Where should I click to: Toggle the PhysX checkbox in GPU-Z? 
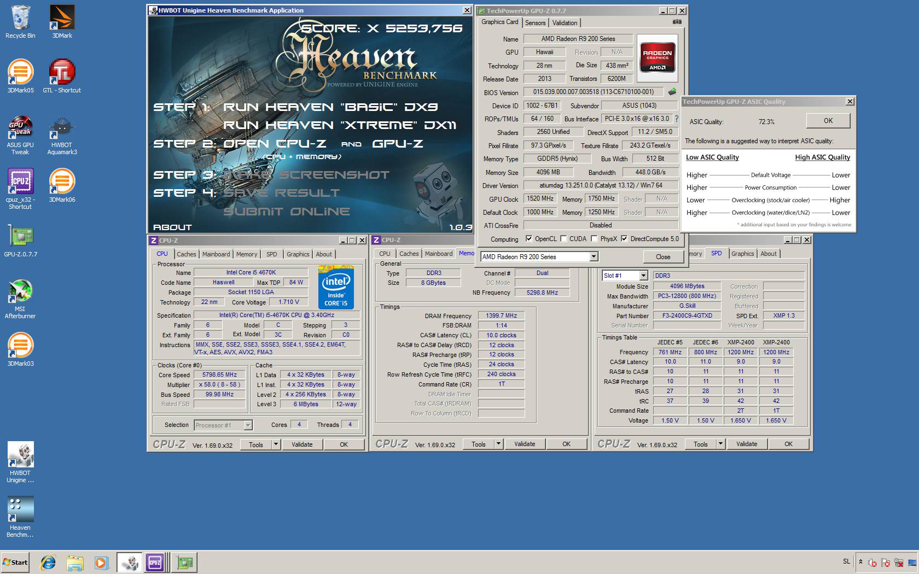pyautogui.click(x=594, y=239)
